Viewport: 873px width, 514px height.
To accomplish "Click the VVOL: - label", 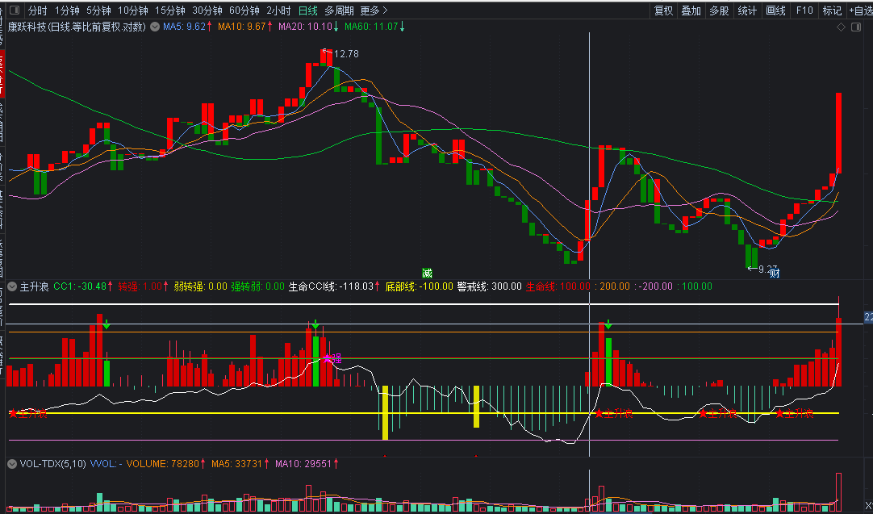I will click(x=107, y=464).
